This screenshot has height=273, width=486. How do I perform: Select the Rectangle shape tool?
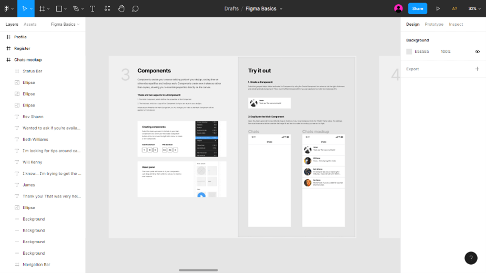59,9
